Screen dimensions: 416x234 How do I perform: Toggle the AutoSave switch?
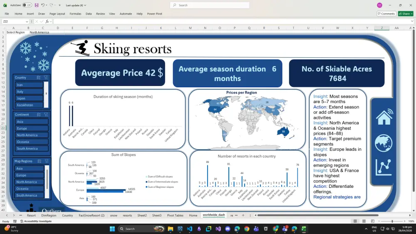(27, 5)
